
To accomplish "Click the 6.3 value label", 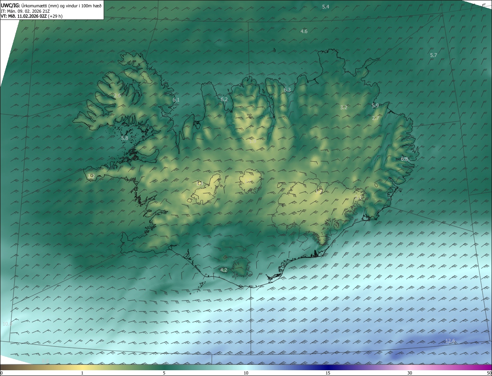I will [288, 90].
